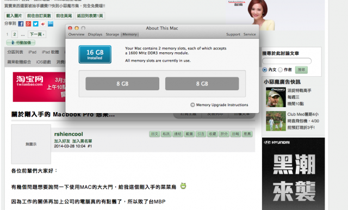Viewport: 348px width, 210px height.
Task: Switch to the Storage tab
Action: coord(113,34)
